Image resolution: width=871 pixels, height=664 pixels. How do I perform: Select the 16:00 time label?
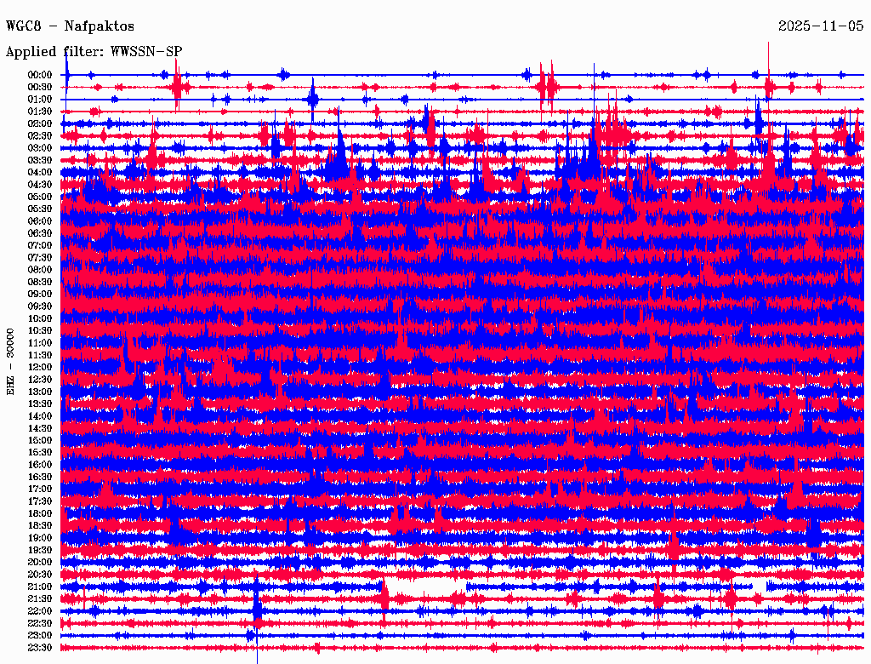(40, 465)
